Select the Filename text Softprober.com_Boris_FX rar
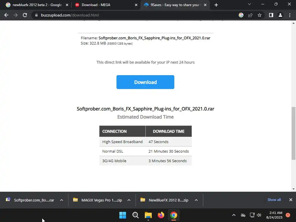The width and height of the screenshot is (296, 222). (x=154, y=38)
